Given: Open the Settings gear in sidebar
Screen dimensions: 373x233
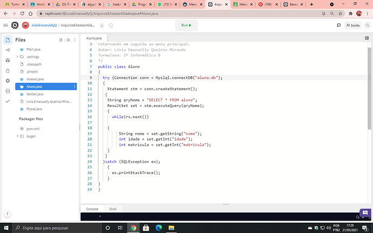Looking at the screenshot, I should 8,81.
